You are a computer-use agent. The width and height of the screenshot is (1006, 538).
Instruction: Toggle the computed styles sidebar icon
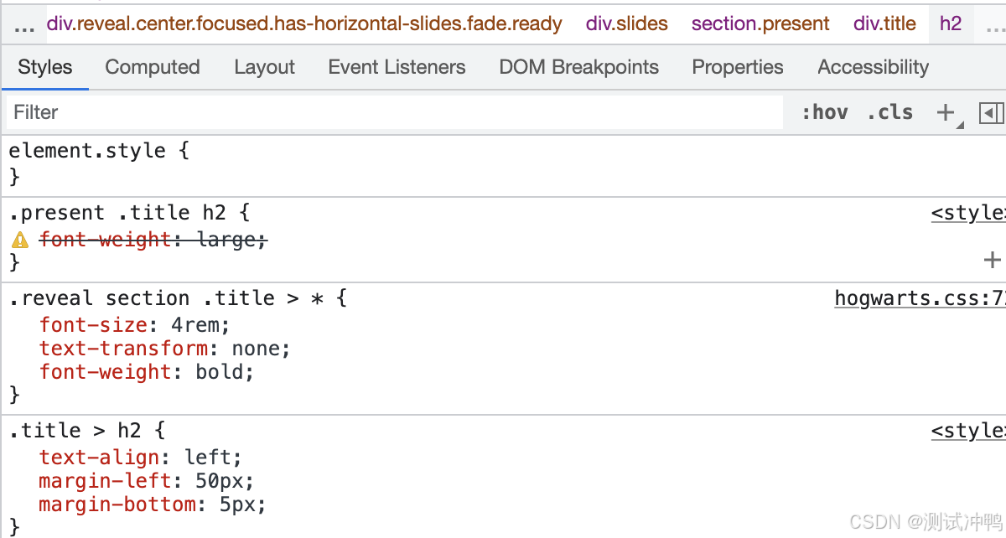click(990, 112)
